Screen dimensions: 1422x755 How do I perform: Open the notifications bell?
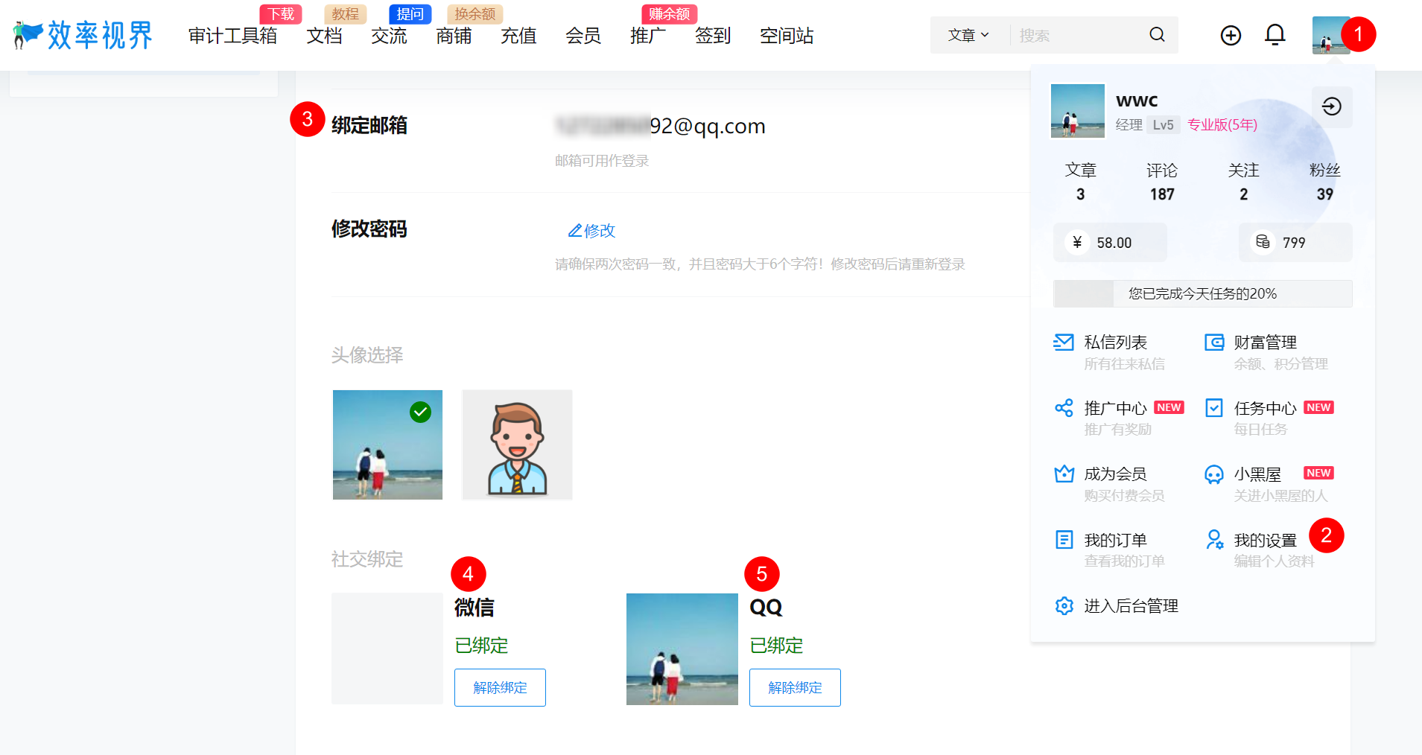coord(1275,35)
